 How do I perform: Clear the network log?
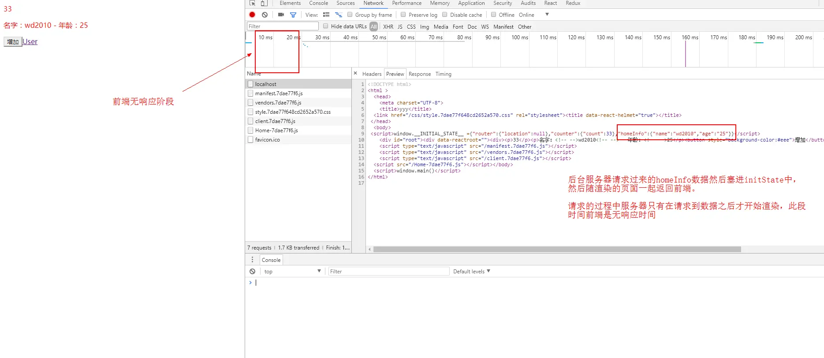(x=265, y=15)
